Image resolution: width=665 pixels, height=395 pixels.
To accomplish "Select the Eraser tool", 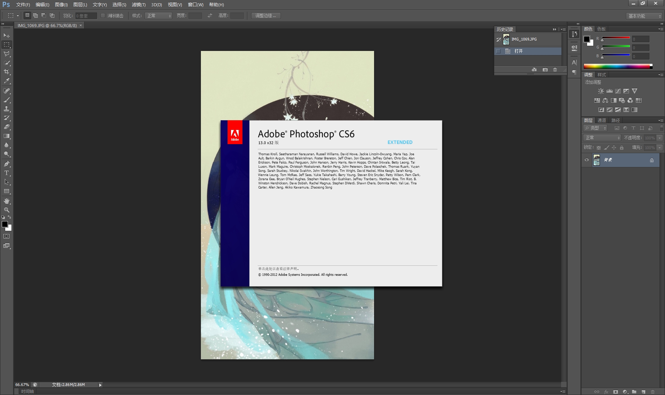I will click(7, 127).
